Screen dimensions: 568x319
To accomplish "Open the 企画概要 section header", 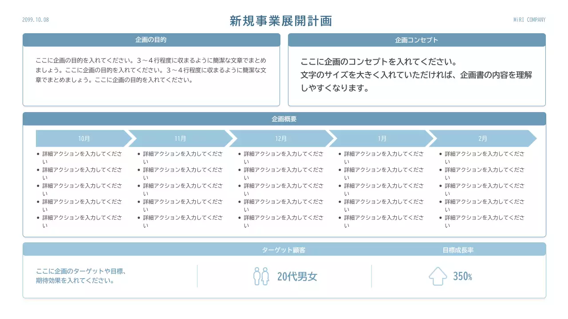I will tap(284, 119).
